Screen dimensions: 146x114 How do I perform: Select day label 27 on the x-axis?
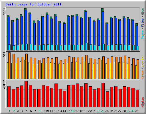coord(120,111)
